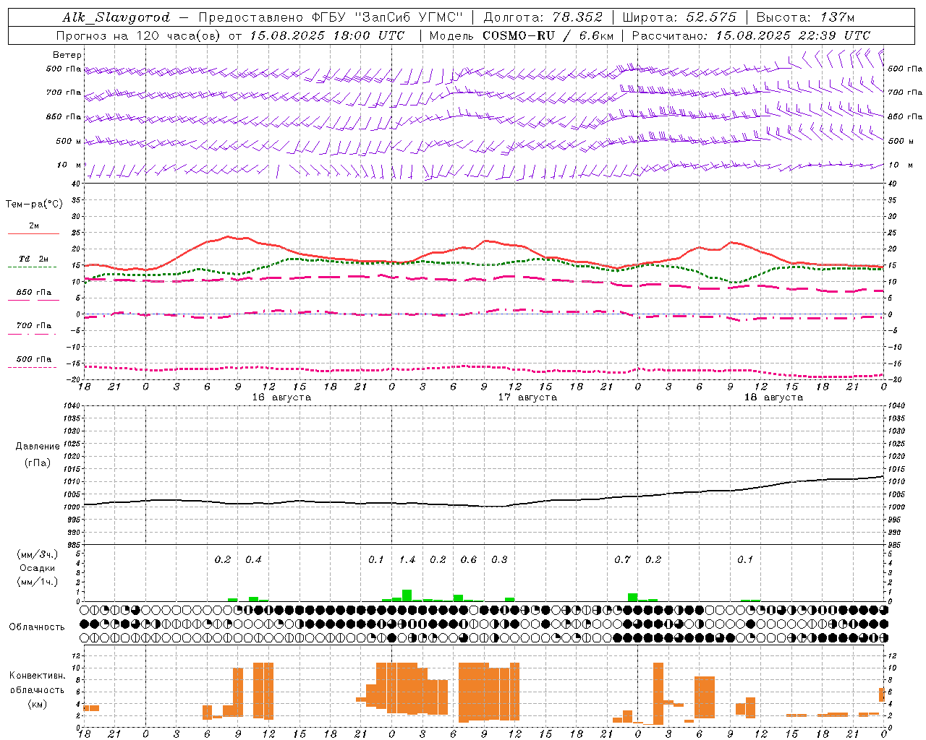The width and height of the screenshot is (926, 740).
Task: Click the 'Модель COSMO-RU / 6.6км' model label
Action: 522,35
